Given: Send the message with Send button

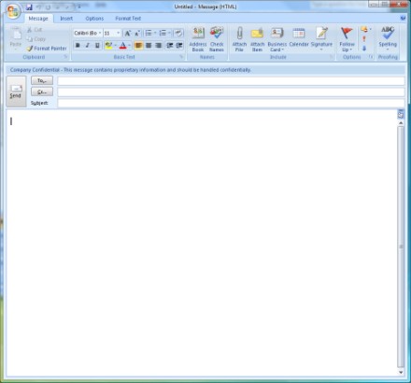Looking at the screenshot, I should pos(16,92).
